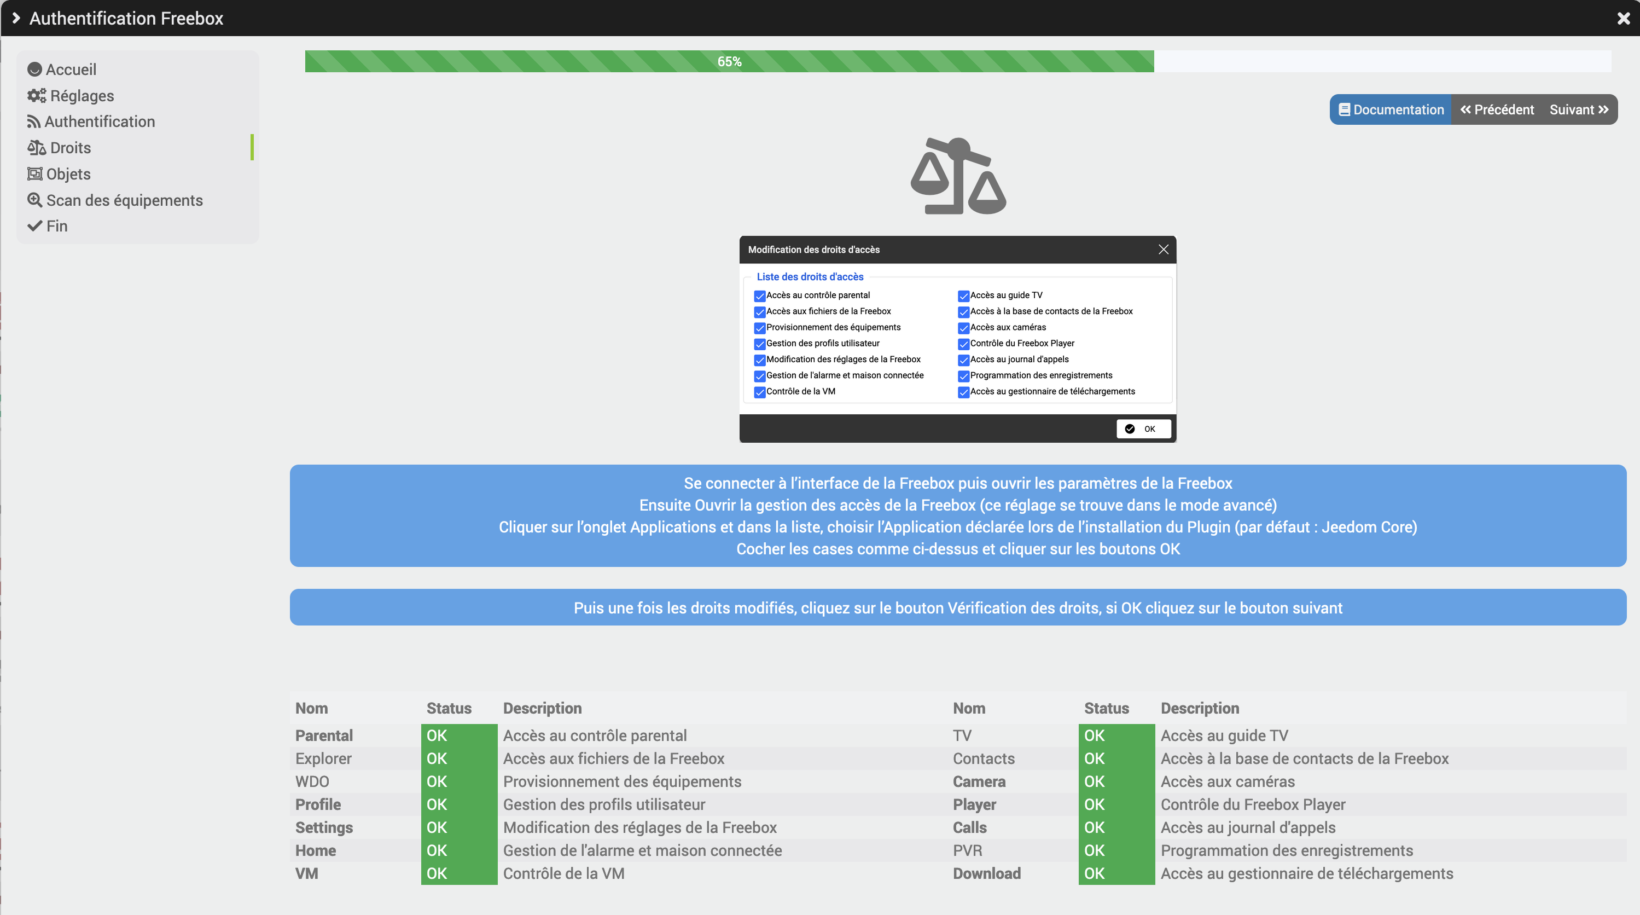Toggle Accès au guide TV checkbox
The width and height of the screenshot is (1640, 915).
pos(963,296)
